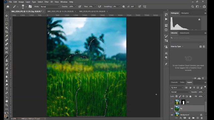Delete the selected layer with trash icon
This screenshot has height=120, width=214.
pyautogui.click(x=202, y=118)
